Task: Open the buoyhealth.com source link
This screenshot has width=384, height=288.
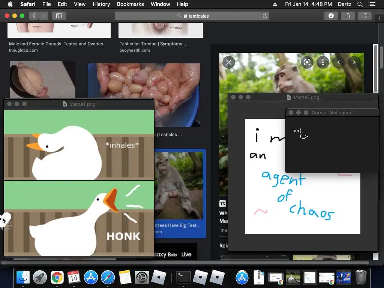Action: (135, 50)
